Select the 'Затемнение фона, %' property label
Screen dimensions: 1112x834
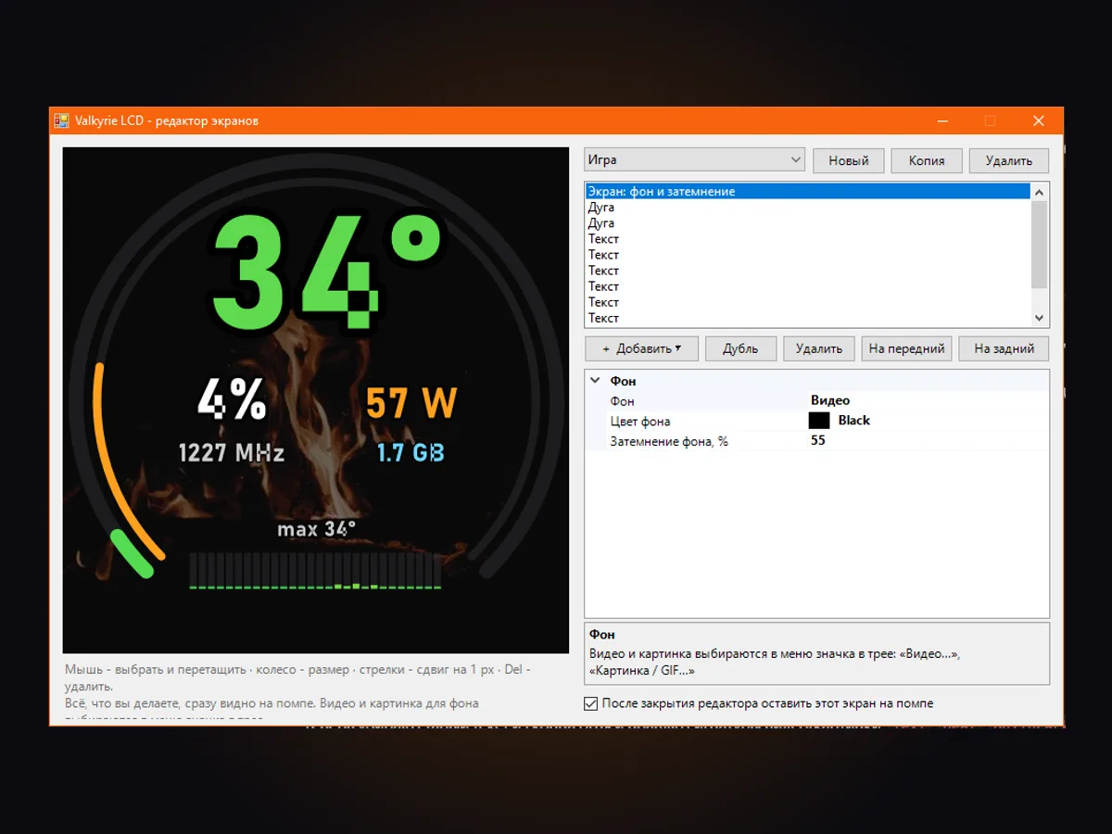[669, 441]
